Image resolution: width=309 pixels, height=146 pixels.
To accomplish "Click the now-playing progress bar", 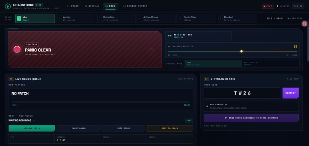I will (x=101, y=102).
